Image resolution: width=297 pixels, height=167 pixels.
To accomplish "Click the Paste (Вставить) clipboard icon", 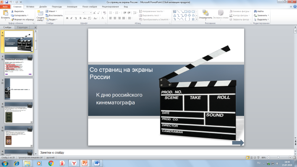I will tap(6, 13).
